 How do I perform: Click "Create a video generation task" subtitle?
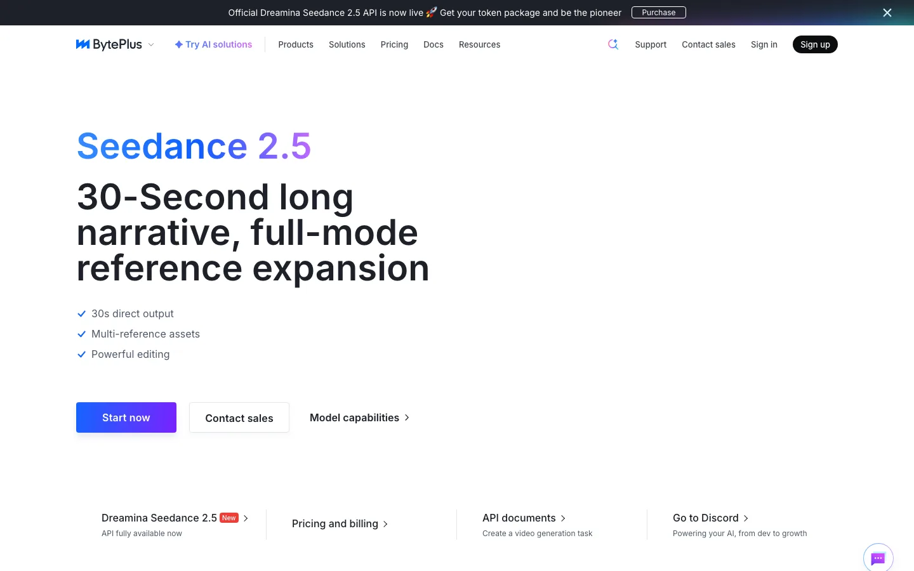[537, 534]
